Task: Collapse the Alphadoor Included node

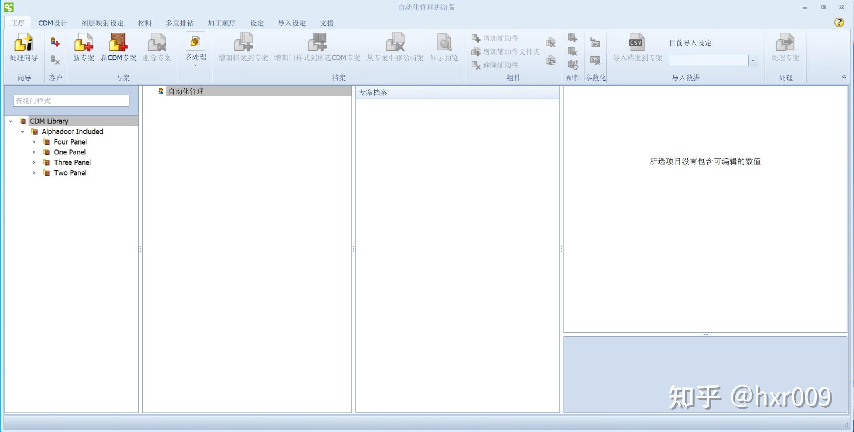Action: [x=22, y=131]
